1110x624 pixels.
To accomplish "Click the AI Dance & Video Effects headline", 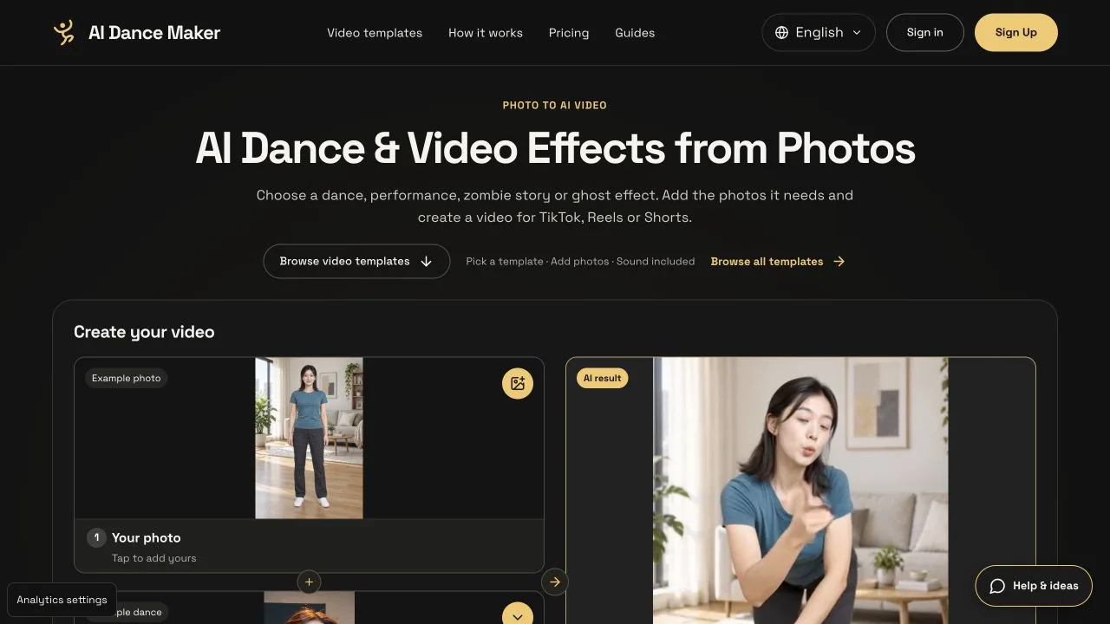I will [555, 148].
